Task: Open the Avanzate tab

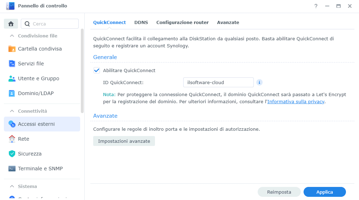Action: [x=228, y=23]
